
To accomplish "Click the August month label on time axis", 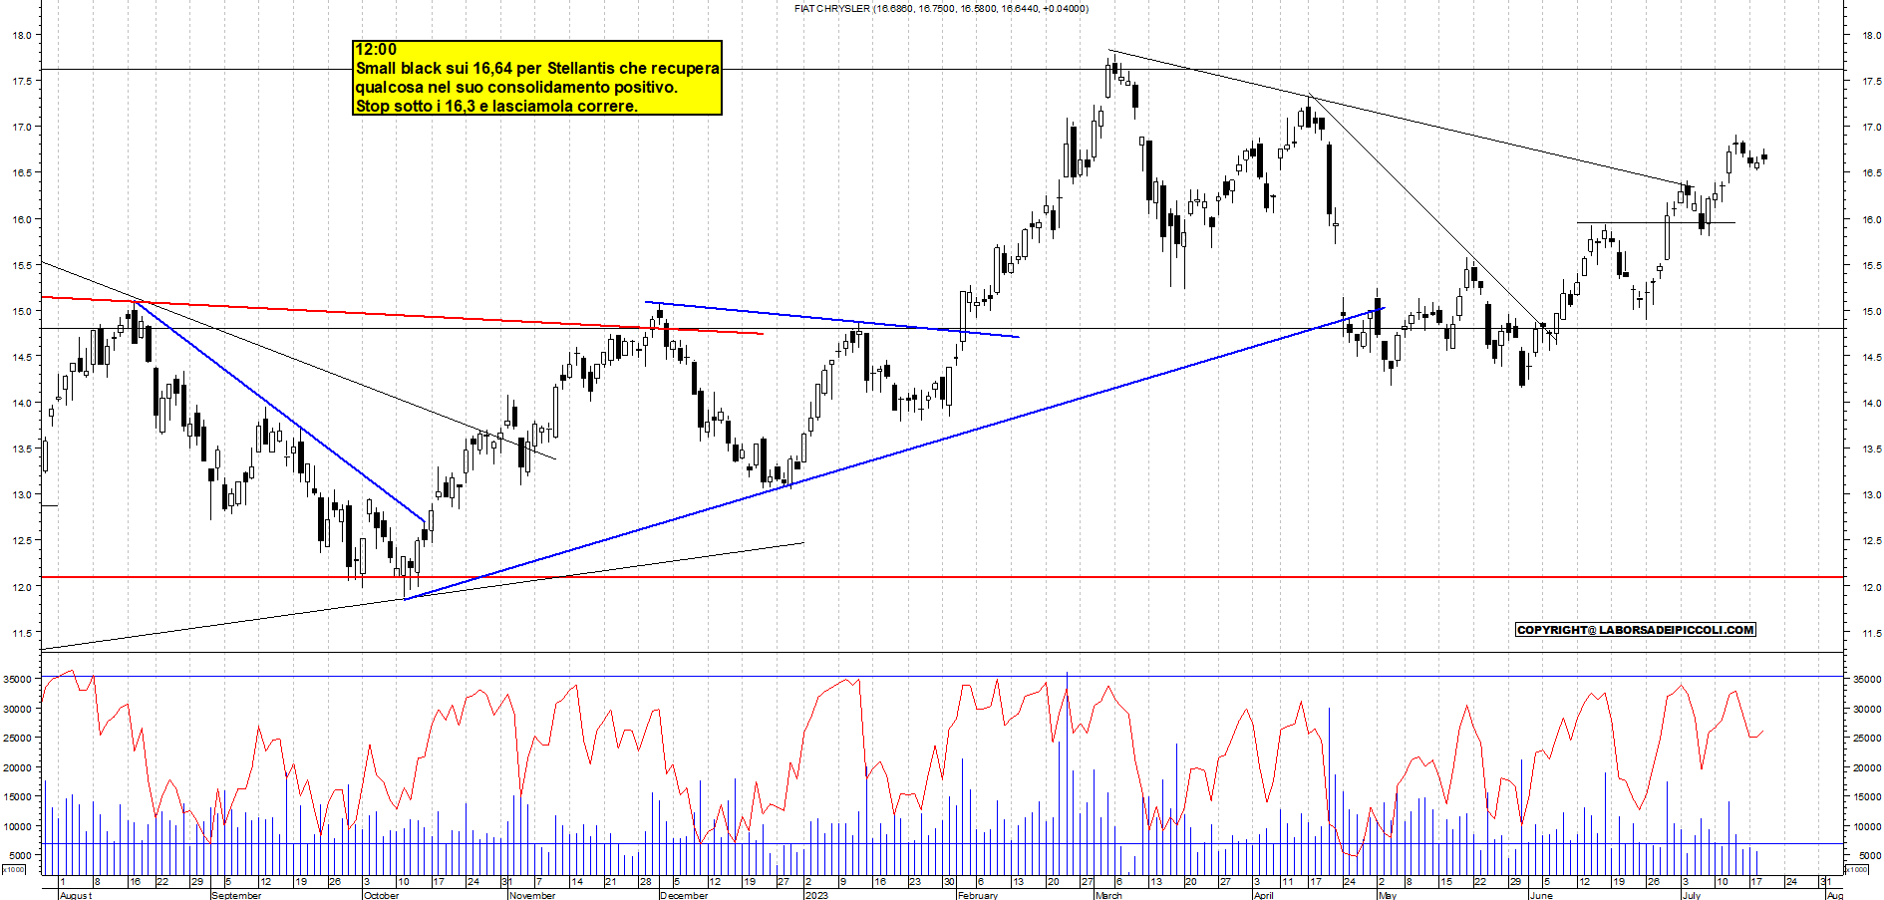I will (76, 895).
